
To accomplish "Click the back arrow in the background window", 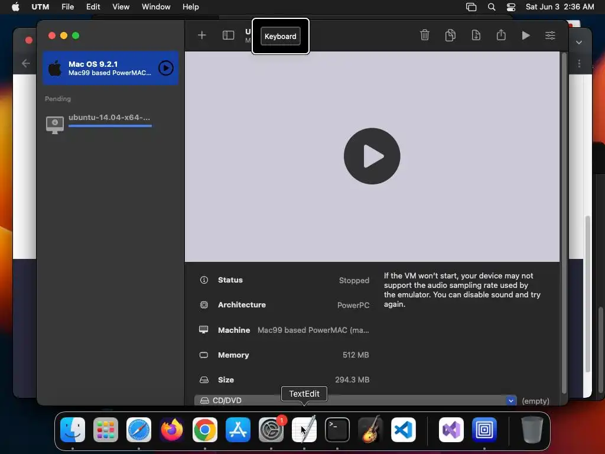I will pos(26,63).
